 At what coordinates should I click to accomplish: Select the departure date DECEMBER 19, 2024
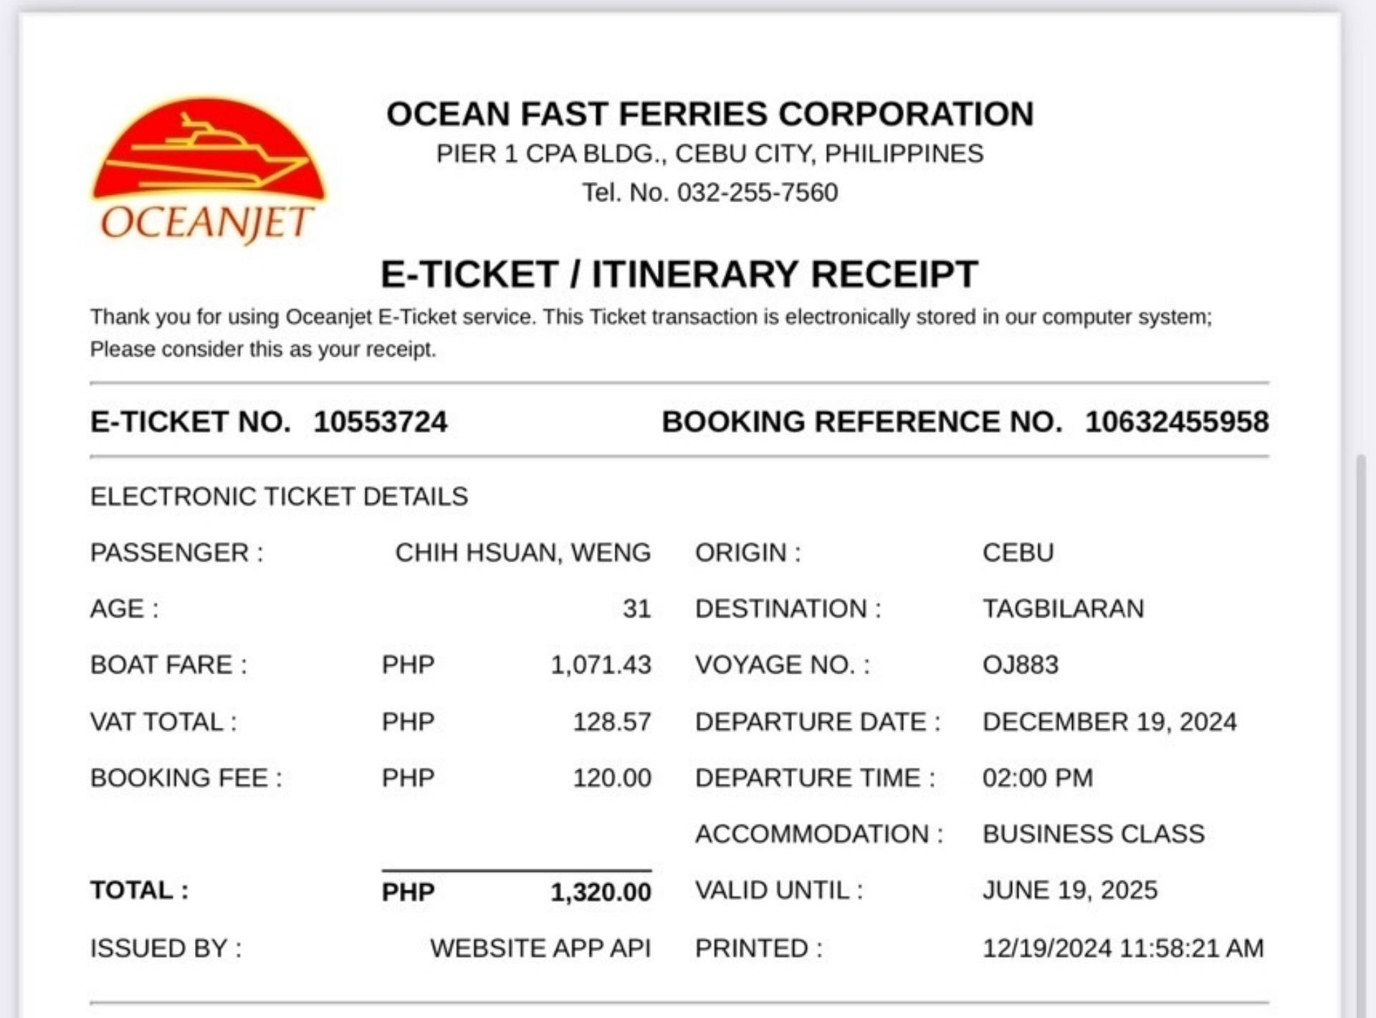(x=1109, y=721)
